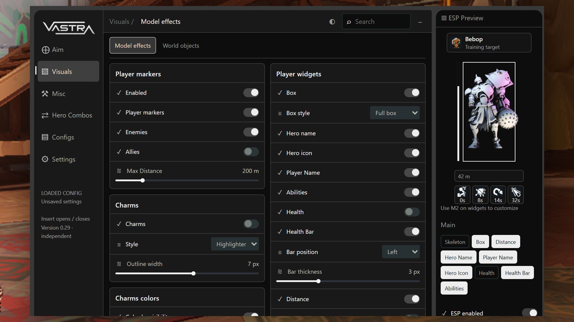Disable the Hero icon toggle
574x322 pixels.
(412, 153)
